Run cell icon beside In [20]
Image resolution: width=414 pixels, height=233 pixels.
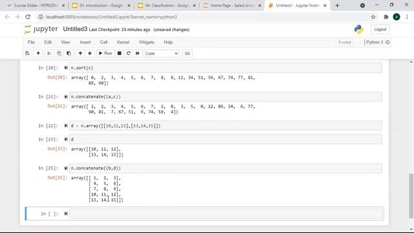tap(66, 68)
